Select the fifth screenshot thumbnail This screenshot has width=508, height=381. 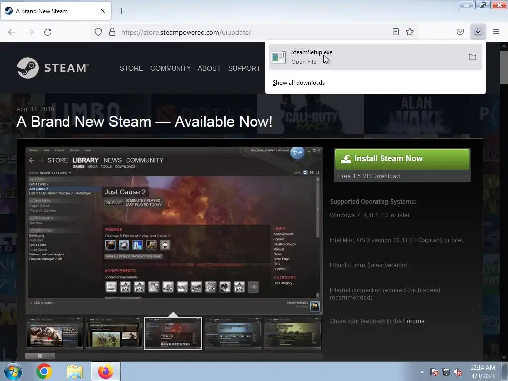pyautogui.click(x=293, y=333)
